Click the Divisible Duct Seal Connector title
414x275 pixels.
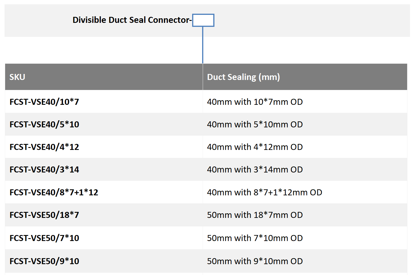click(132, 20)
